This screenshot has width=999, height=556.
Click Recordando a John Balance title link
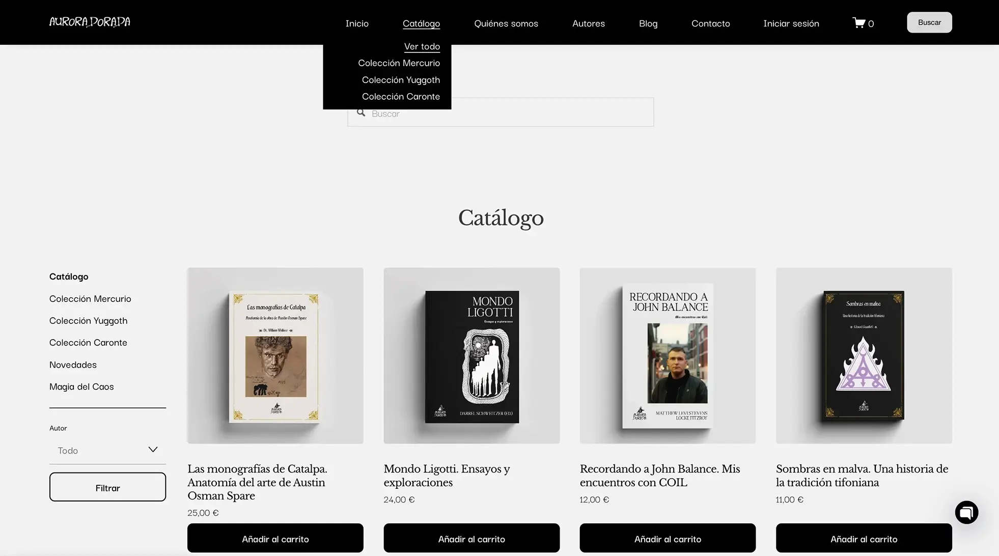point(659,476)
